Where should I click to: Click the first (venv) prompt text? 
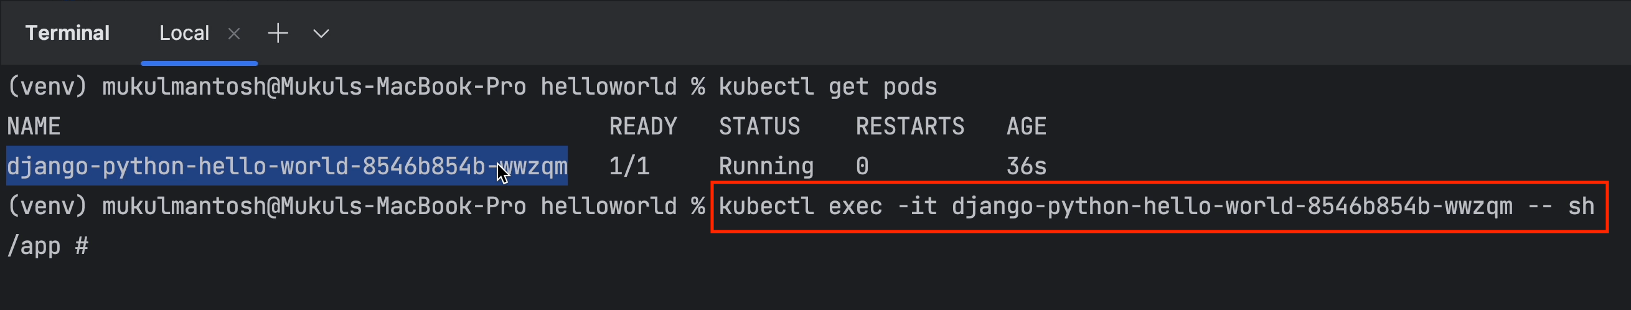coord(46,87)
